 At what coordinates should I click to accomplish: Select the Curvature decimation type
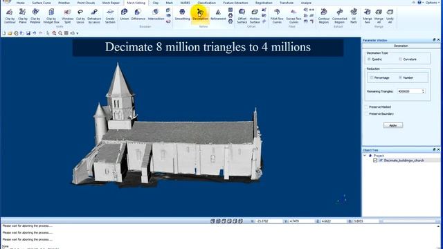(400, 59)
